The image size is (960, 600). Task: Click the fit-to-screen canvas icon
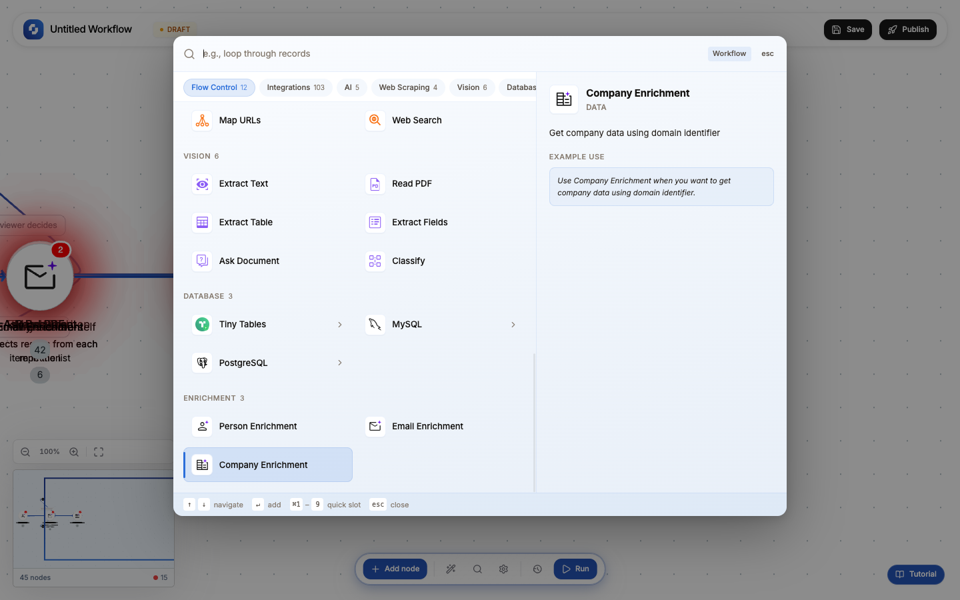pyautogui.click(x=99, y=452)
